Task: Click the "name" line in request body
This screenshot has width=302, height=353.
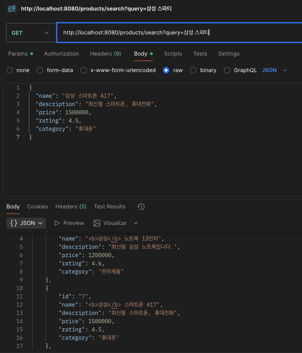Action: pos(76,96)
